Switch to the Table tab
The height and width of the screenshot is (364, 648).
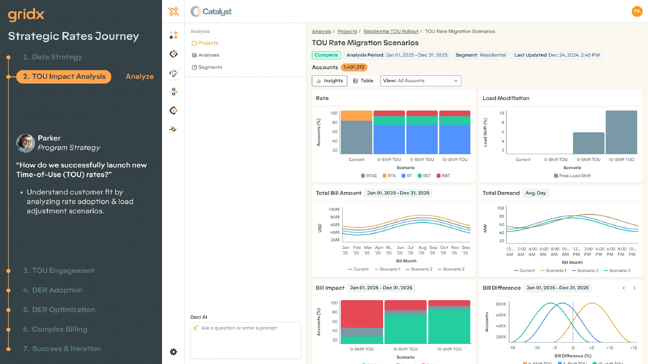click(363, 81)
